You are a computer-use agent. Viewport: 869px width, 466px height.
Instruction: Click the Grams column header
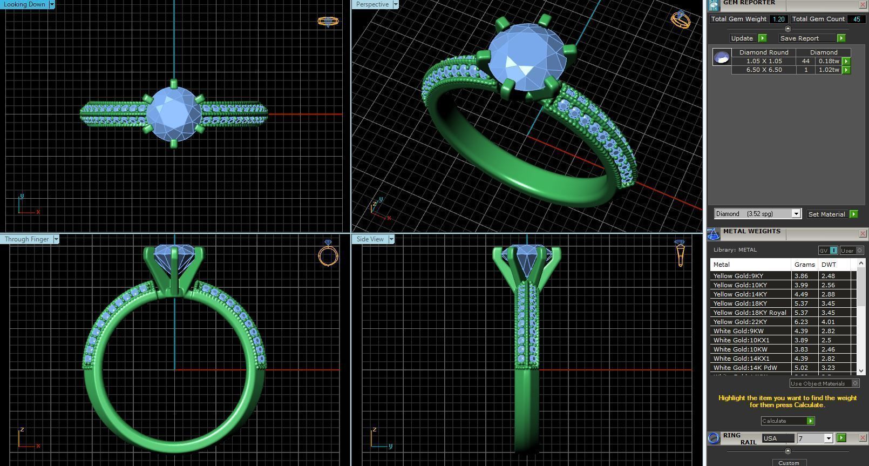click(804, 265)
